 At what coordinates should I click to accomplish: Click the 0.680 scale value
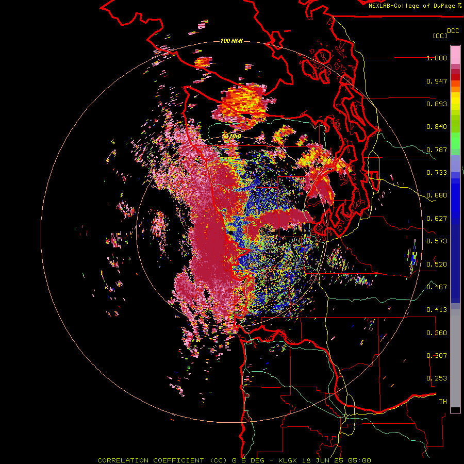[437, 195]
